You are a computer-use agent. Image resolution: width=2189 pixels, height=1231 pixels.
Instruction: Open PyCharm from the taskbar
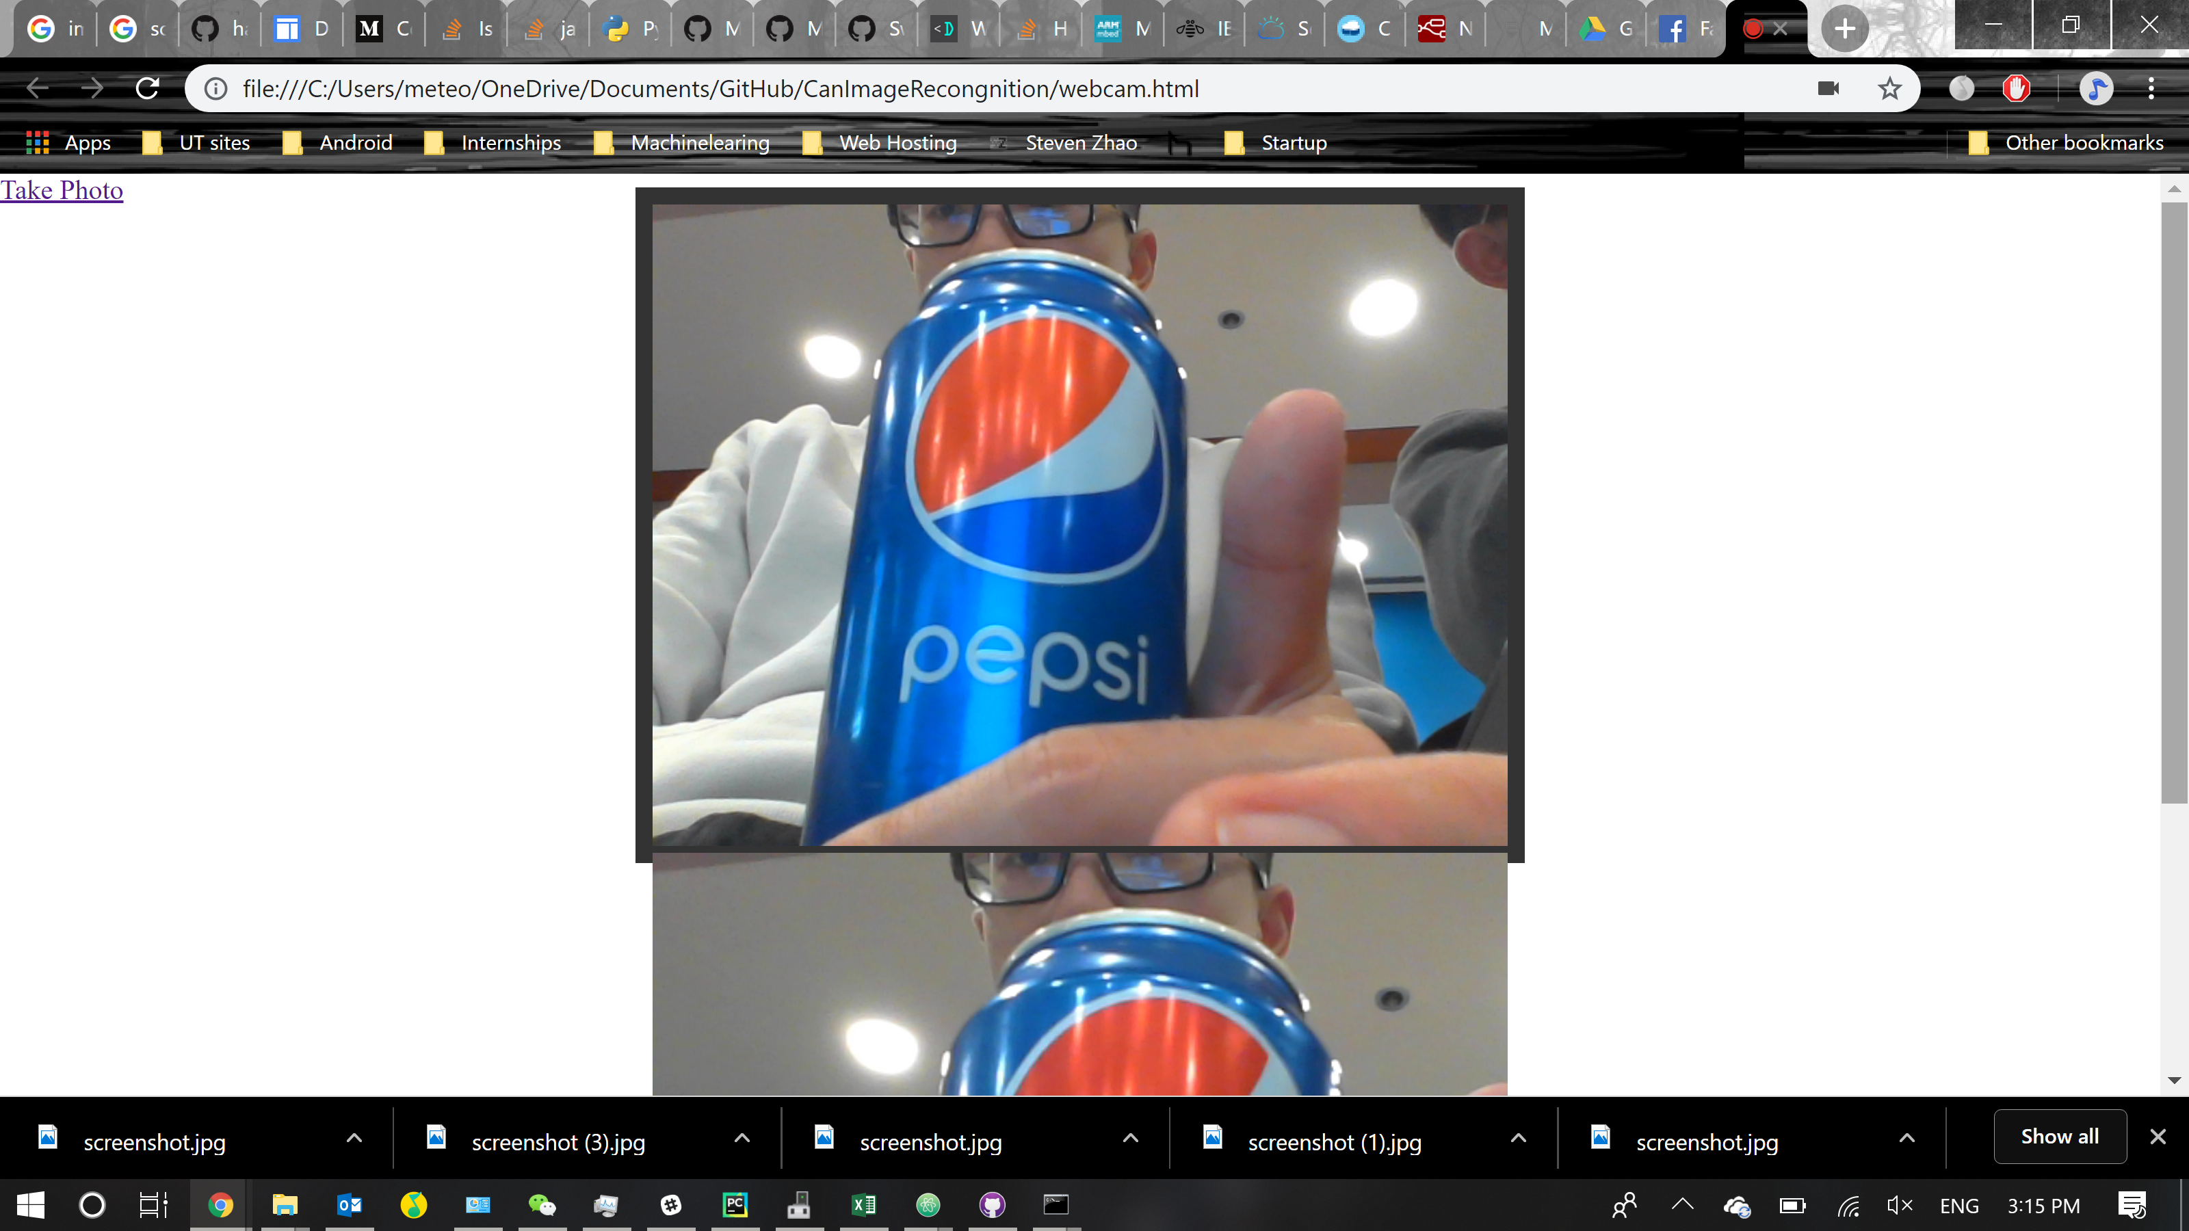coord(734,1204)
